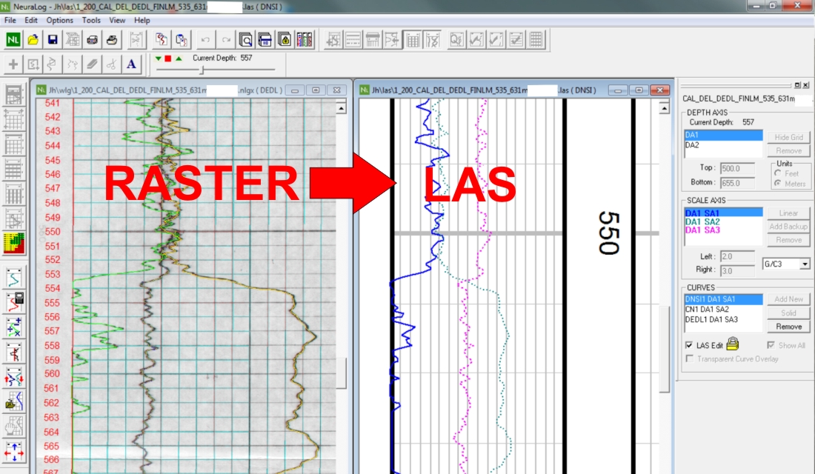The image size is (815, 474).
Task: Adjust the Current Depth slider
Action: [x=202, y=69]
